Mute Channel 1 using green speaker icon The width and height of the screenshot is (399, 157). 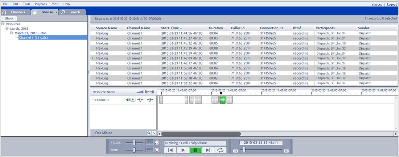coord(128,100)
